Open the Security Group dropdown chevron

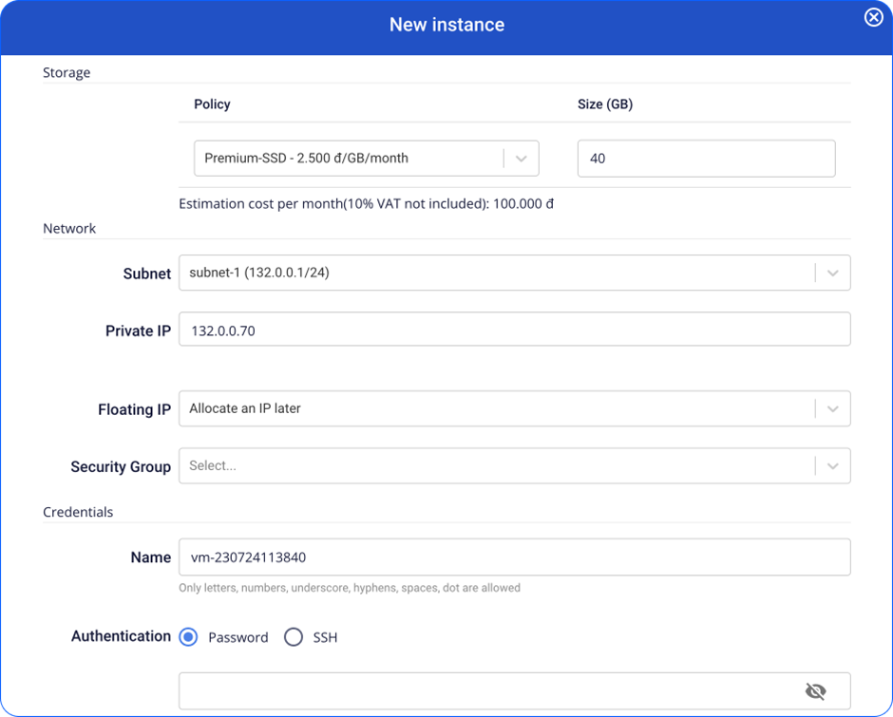(832, 466)
